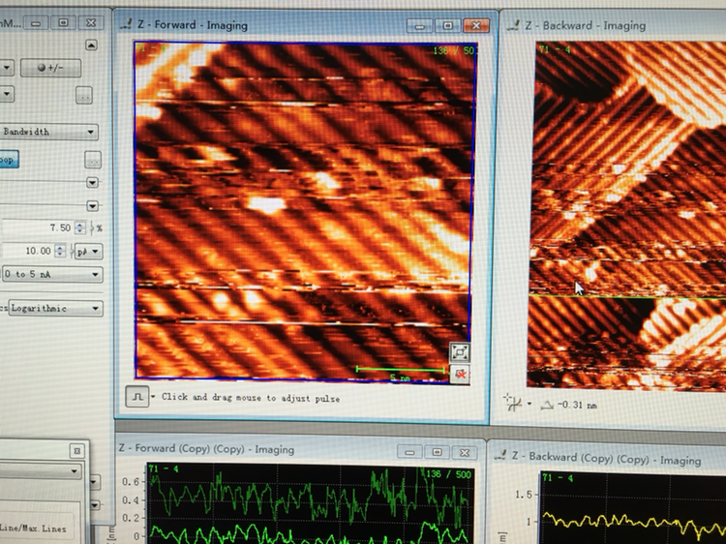This screenshot has height=544, width=726.
Task: Close the Z - Forward - Imaging window
Action: coord(476,26)
